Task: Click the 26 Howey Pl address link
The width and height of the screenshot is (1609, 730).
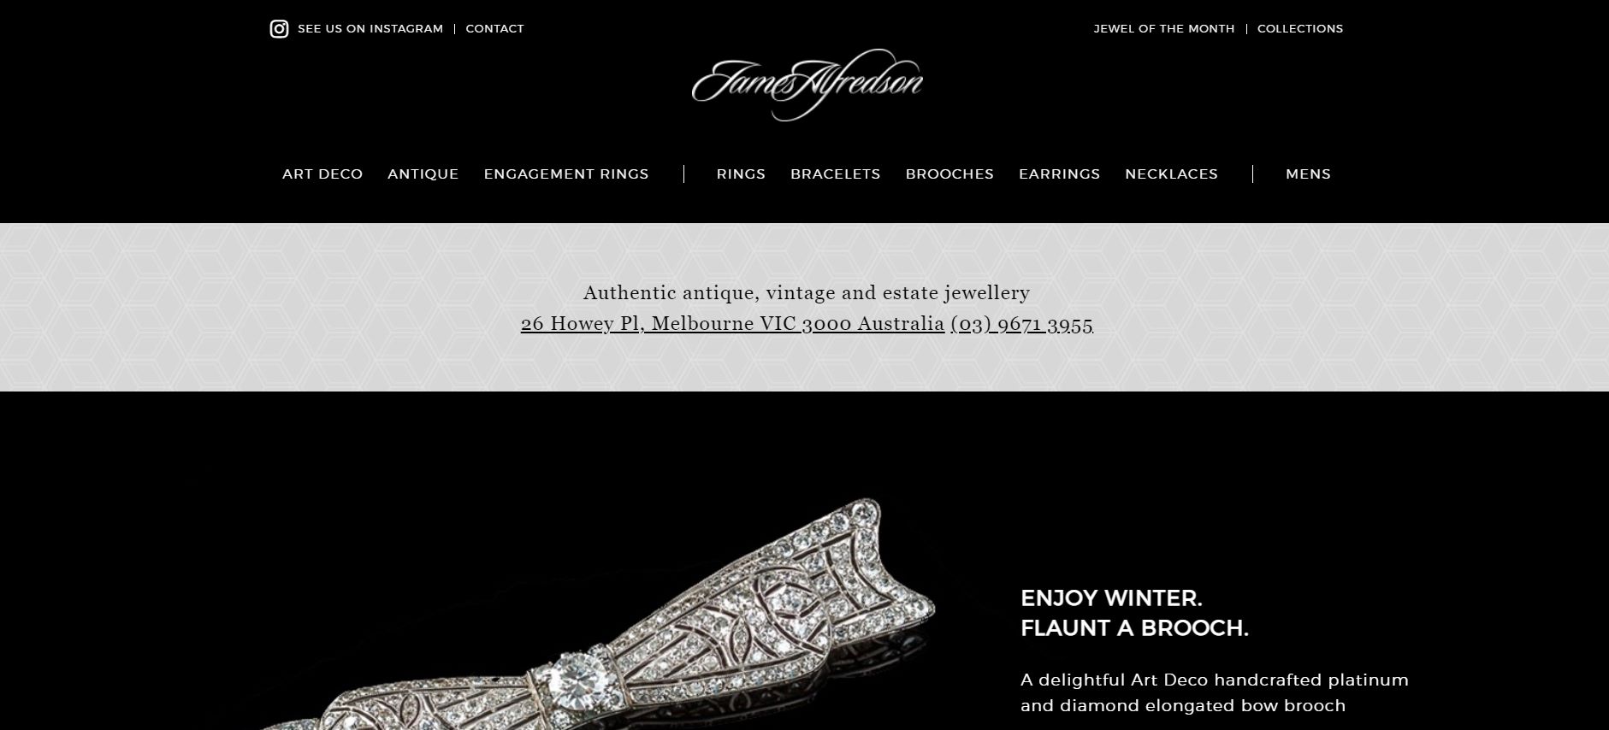Action: click(x=732, y=324)
